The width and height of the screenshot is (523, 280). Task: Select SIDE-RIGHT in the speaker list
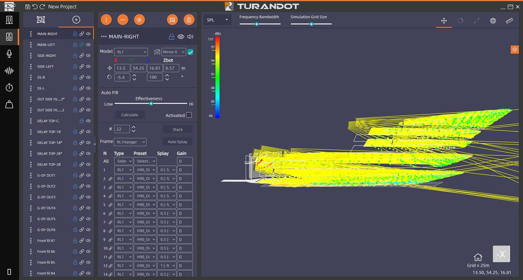point(47,56)
